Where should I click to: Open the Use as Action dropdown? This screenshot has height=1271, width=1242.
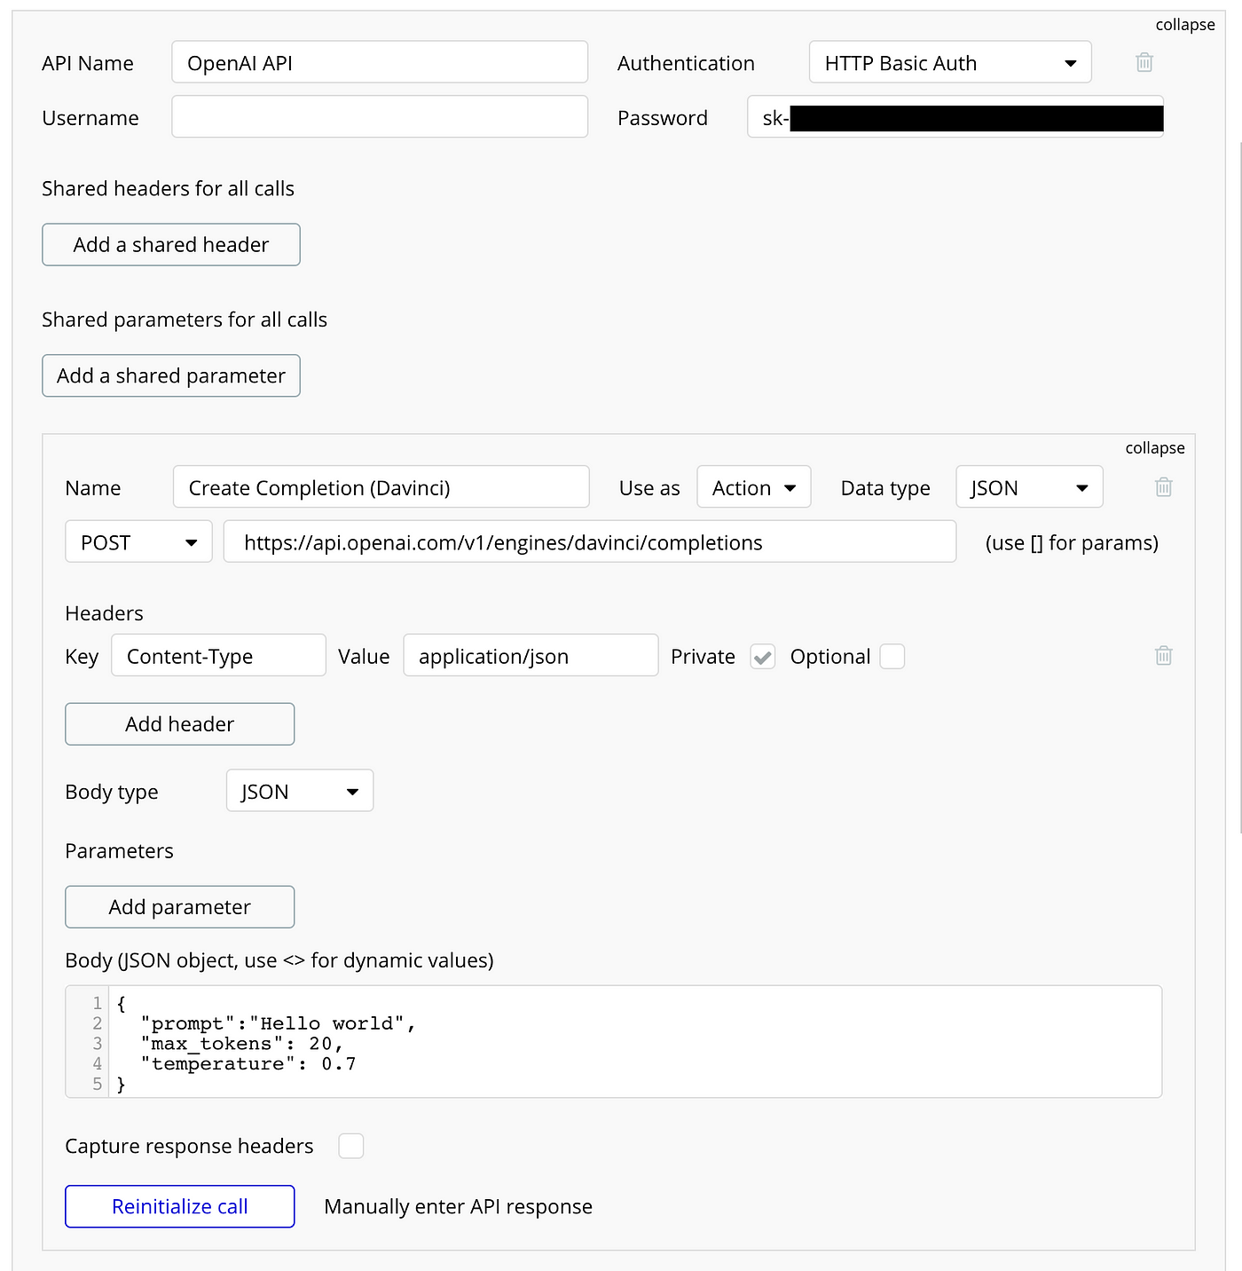(x=754, y=487)
